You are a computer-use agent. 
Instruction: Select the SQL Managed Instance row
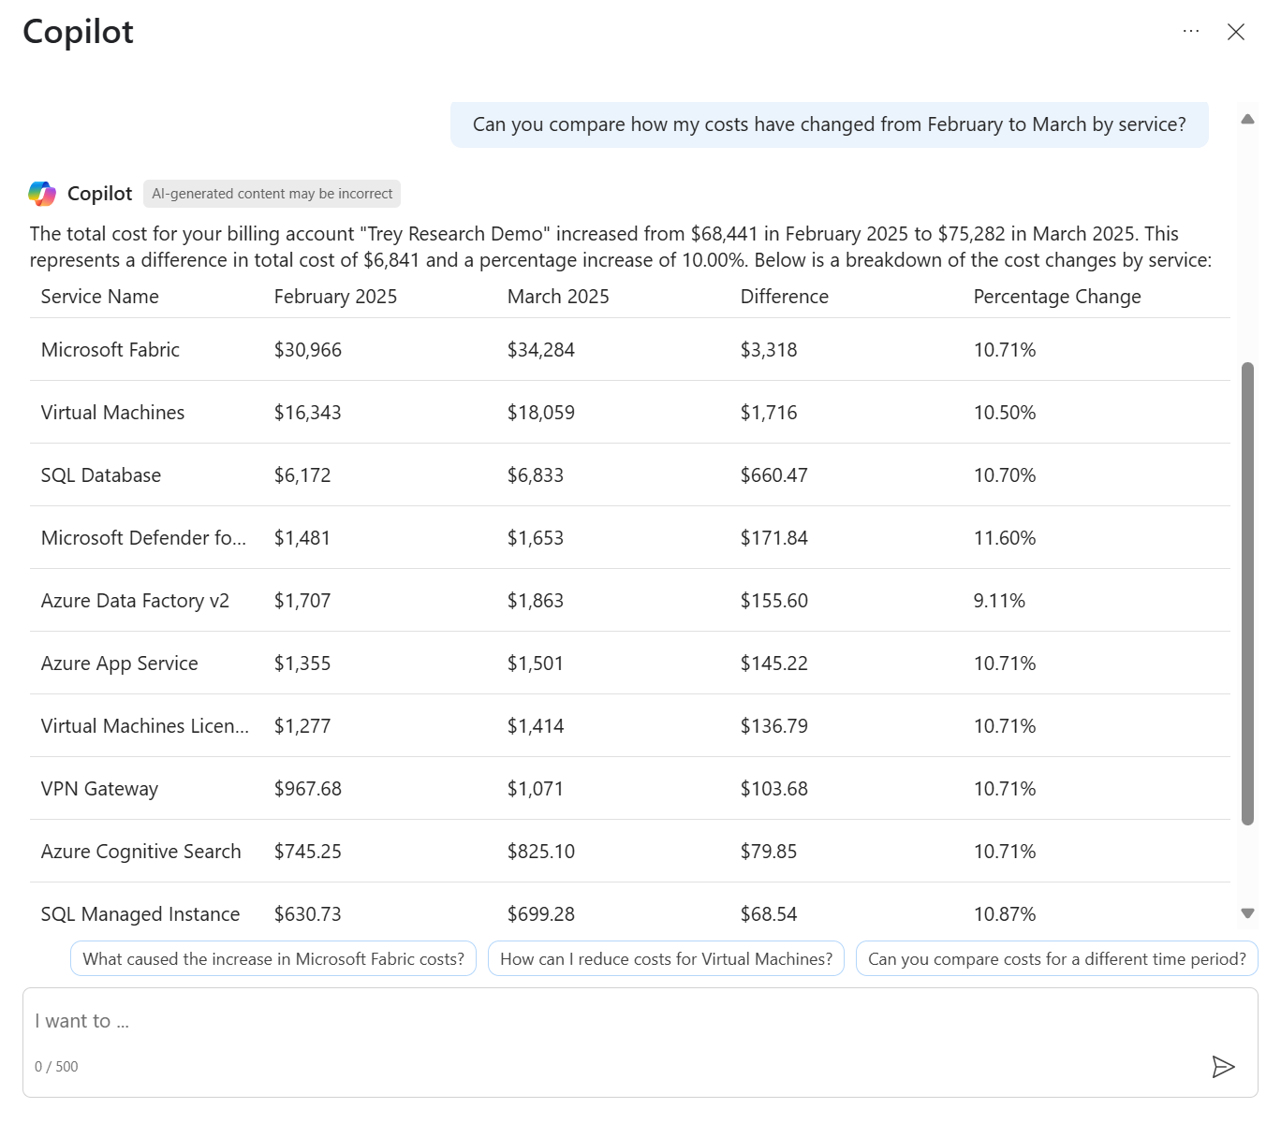629,914
